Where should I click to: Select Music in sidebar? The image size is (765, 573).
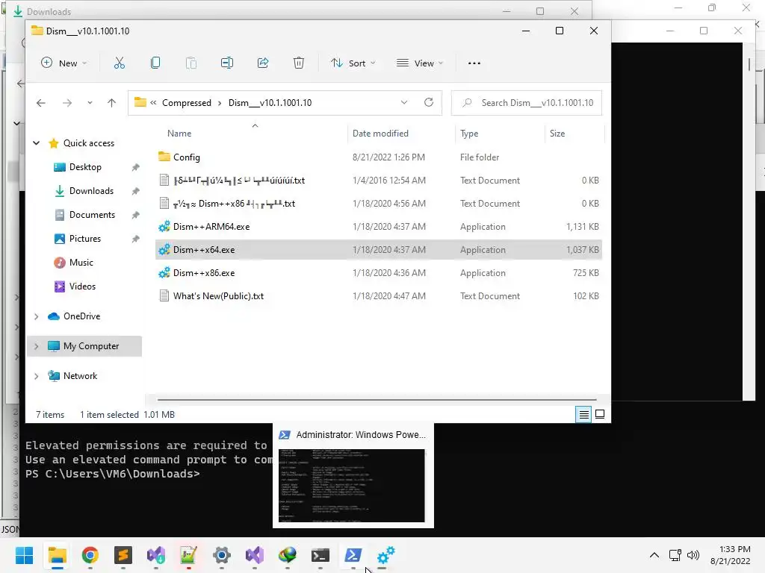coord(81,263)
